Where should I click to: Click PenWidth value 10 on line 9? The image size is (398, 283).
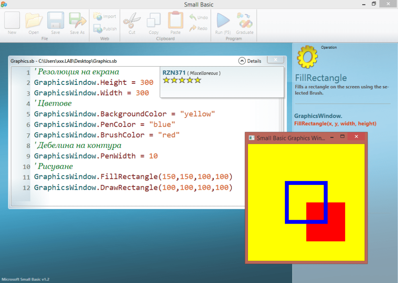click(x=153, y=156)
